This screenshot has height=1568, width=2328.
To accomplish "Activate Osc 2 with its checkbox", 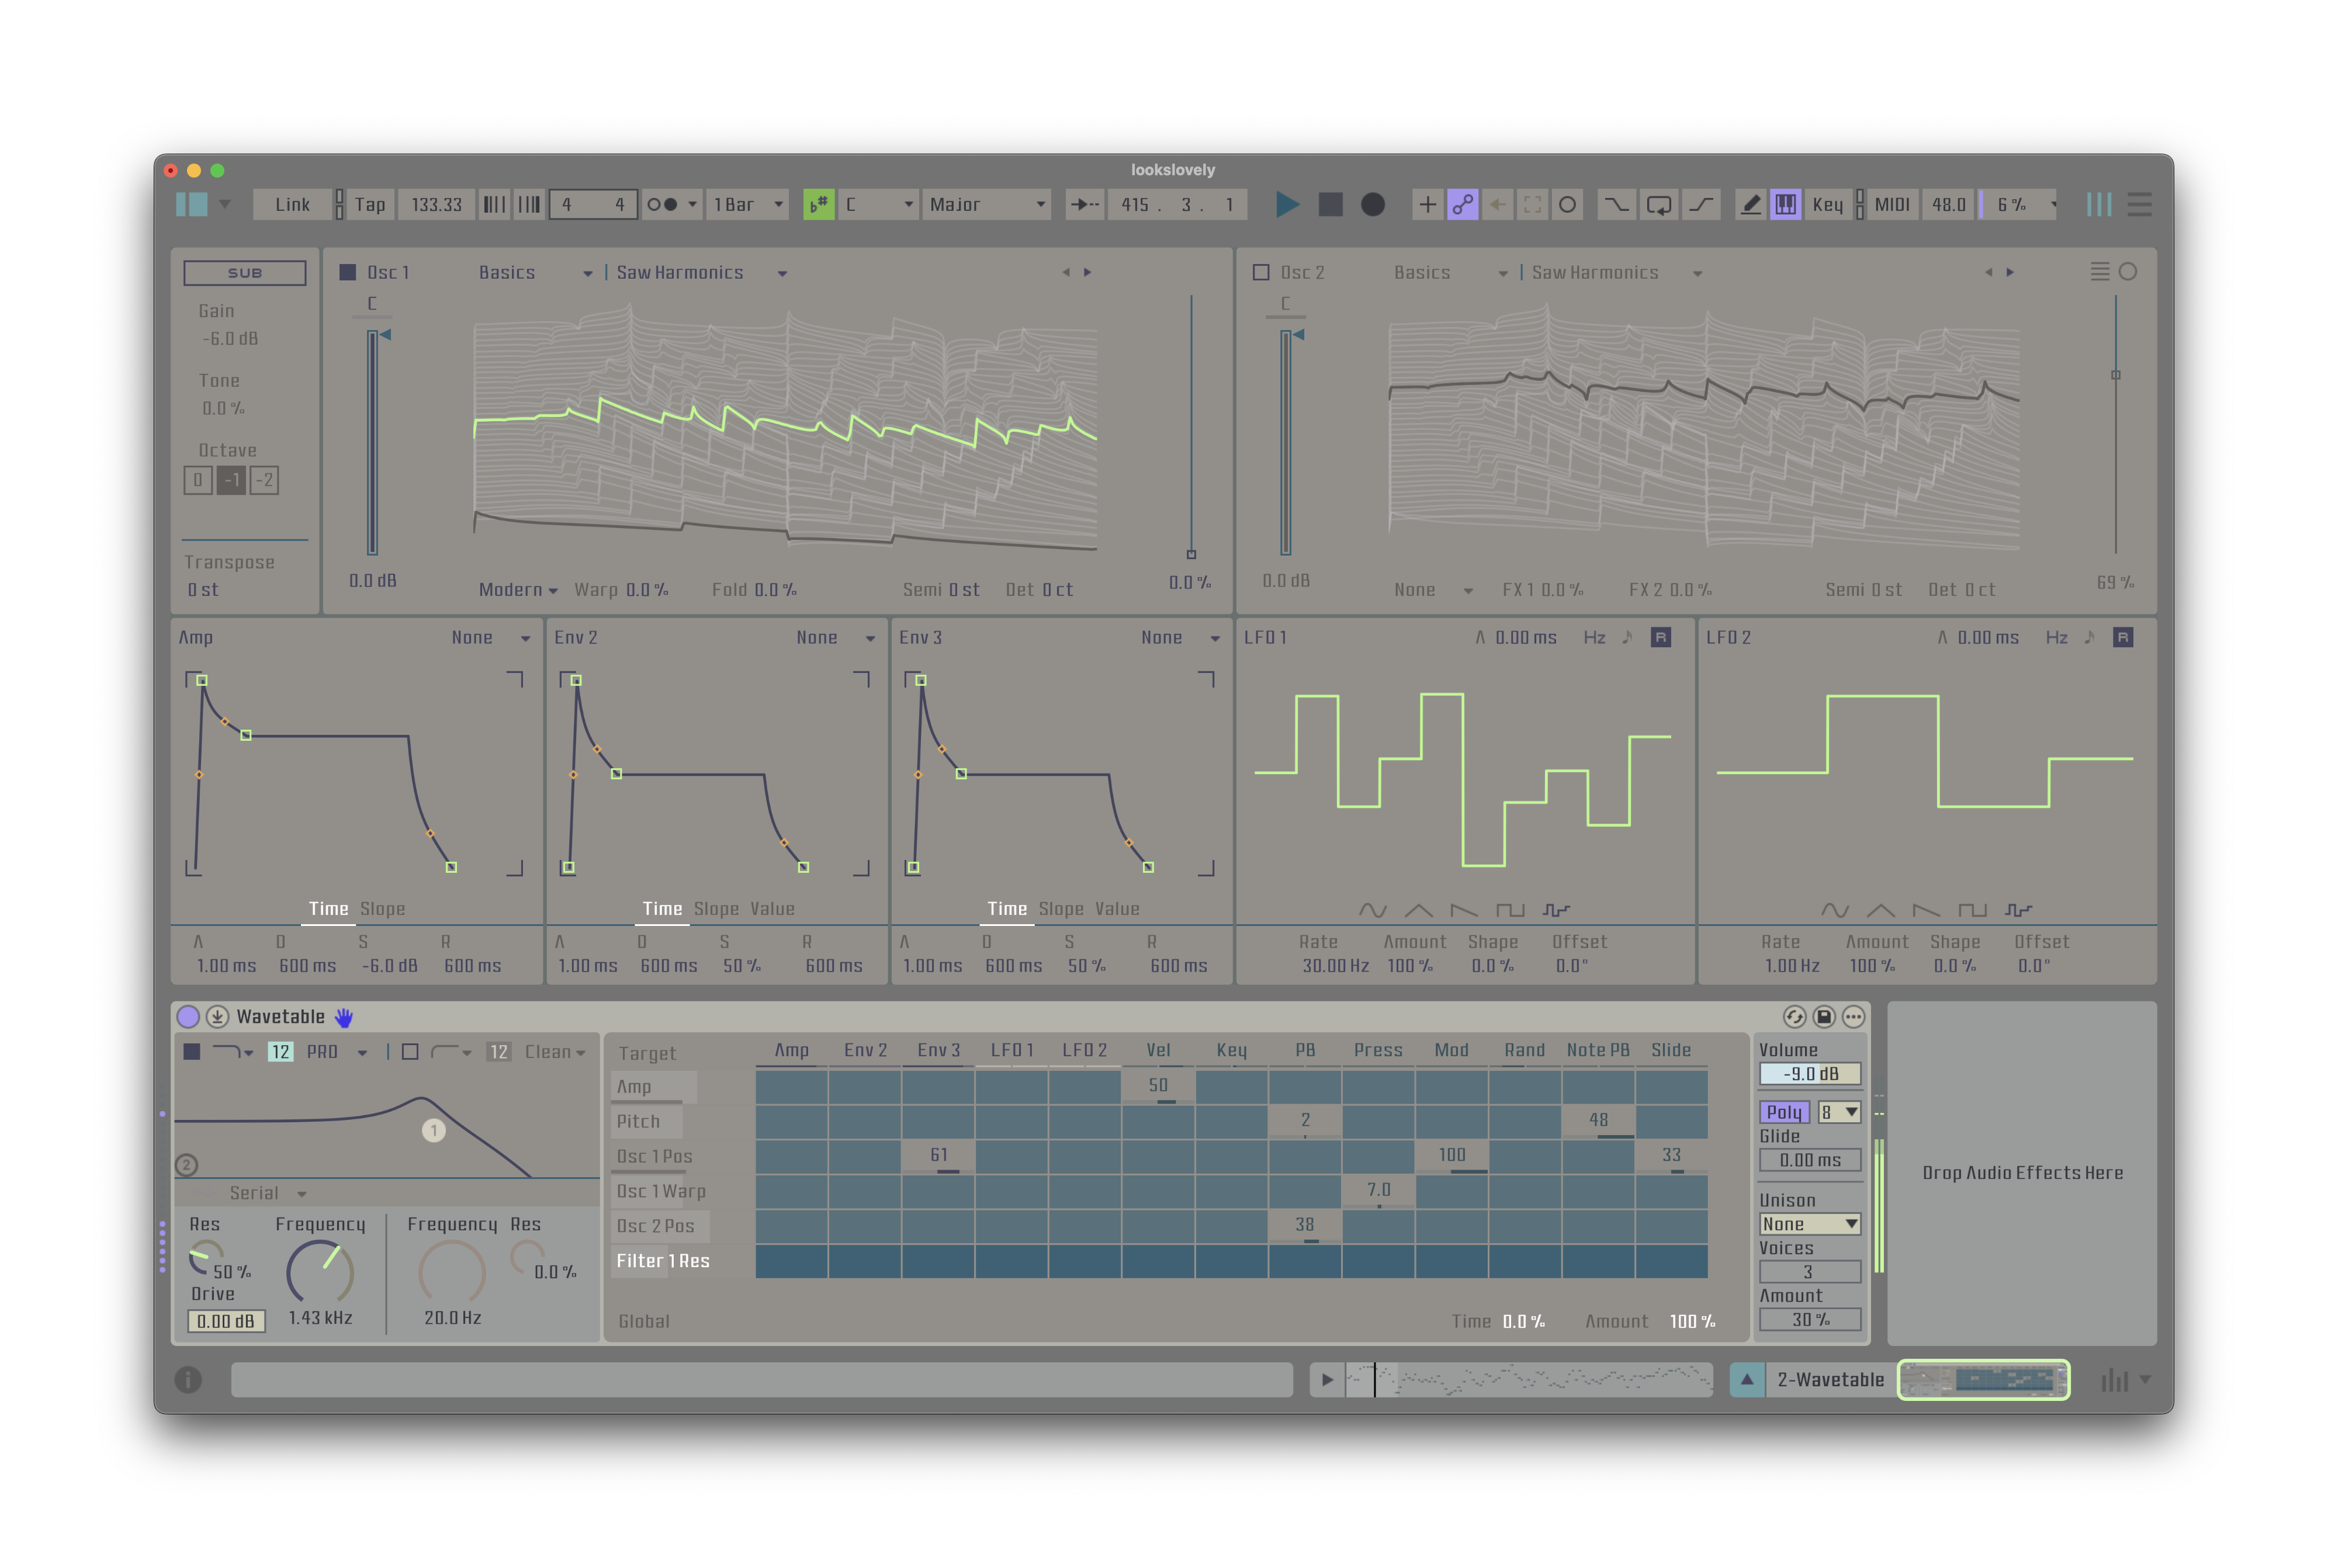I will point(1261,271).
